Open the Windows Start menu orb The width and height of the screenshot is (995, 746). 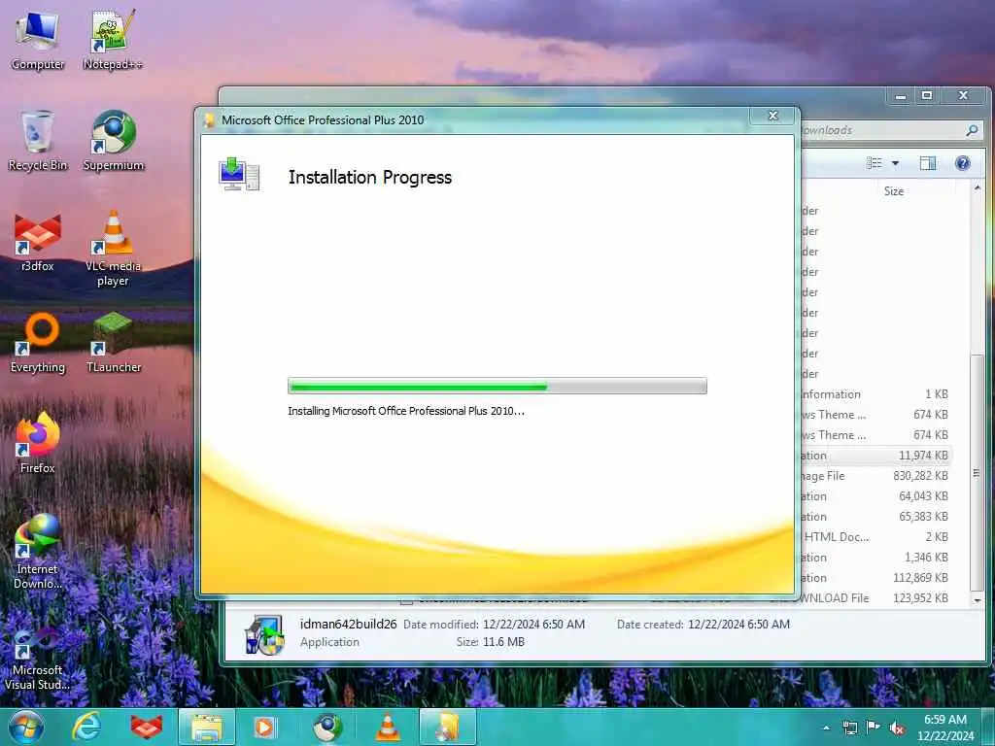click(26, 727)
